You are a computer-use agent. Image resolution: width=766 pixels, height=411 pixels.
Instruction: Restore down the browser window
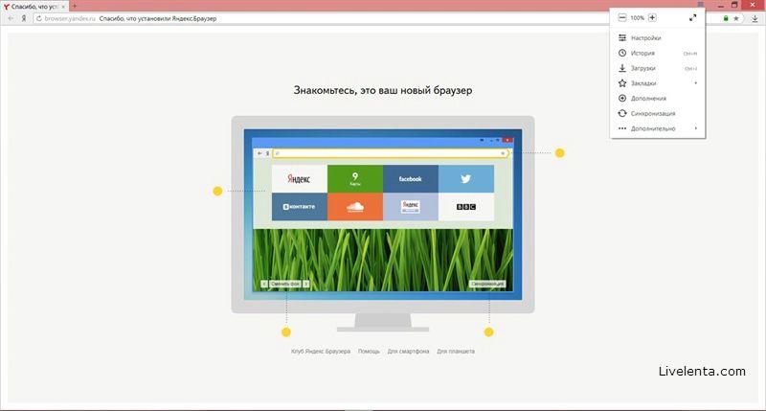tap(734, 5)
